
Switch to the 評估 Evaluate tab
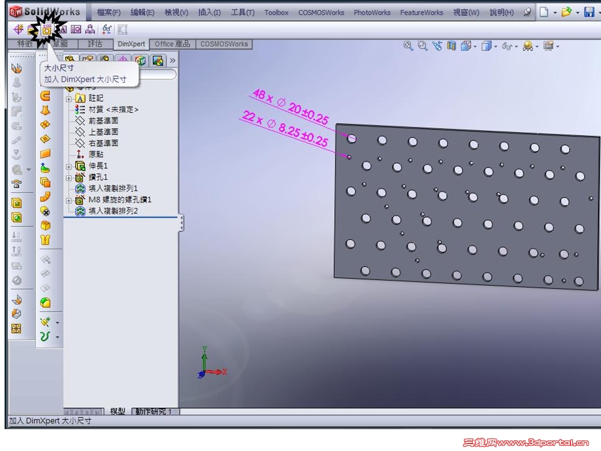click(x=95, y=44)
